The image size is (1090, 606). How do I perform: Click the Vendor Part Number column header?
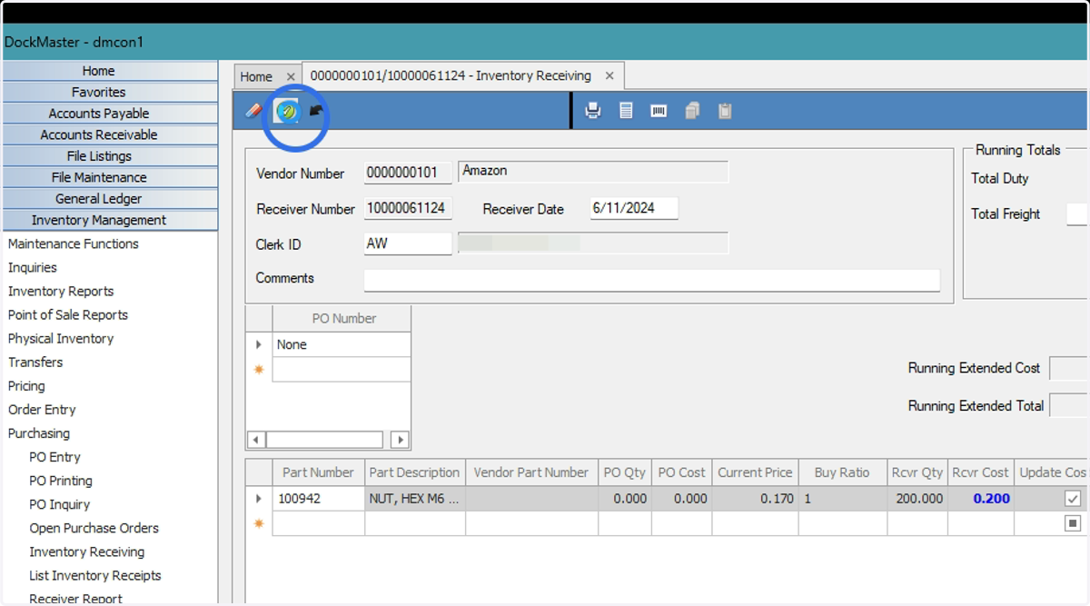(531, 472)
